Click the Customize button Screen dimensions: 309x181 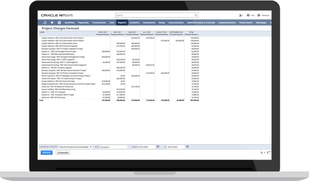[x=63, y=153]
